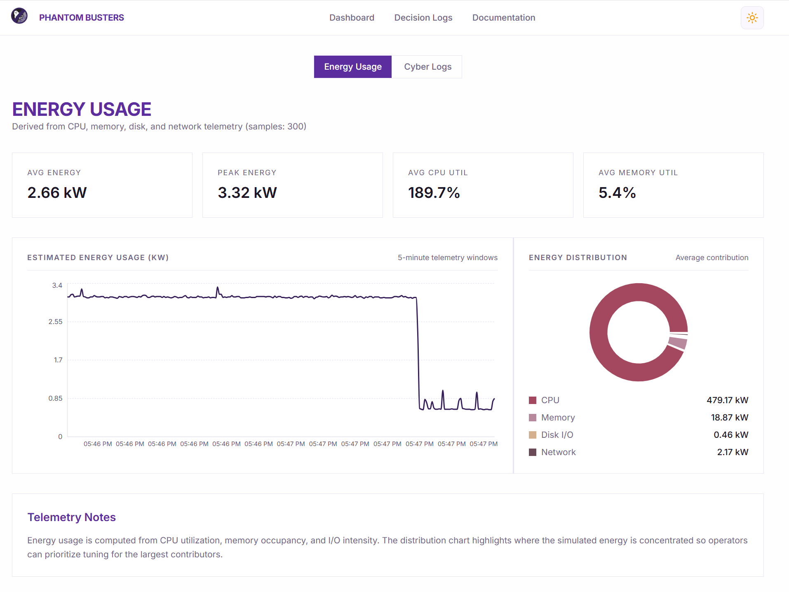Click the '5-minute telemetry windows' caption

point(448,258)
